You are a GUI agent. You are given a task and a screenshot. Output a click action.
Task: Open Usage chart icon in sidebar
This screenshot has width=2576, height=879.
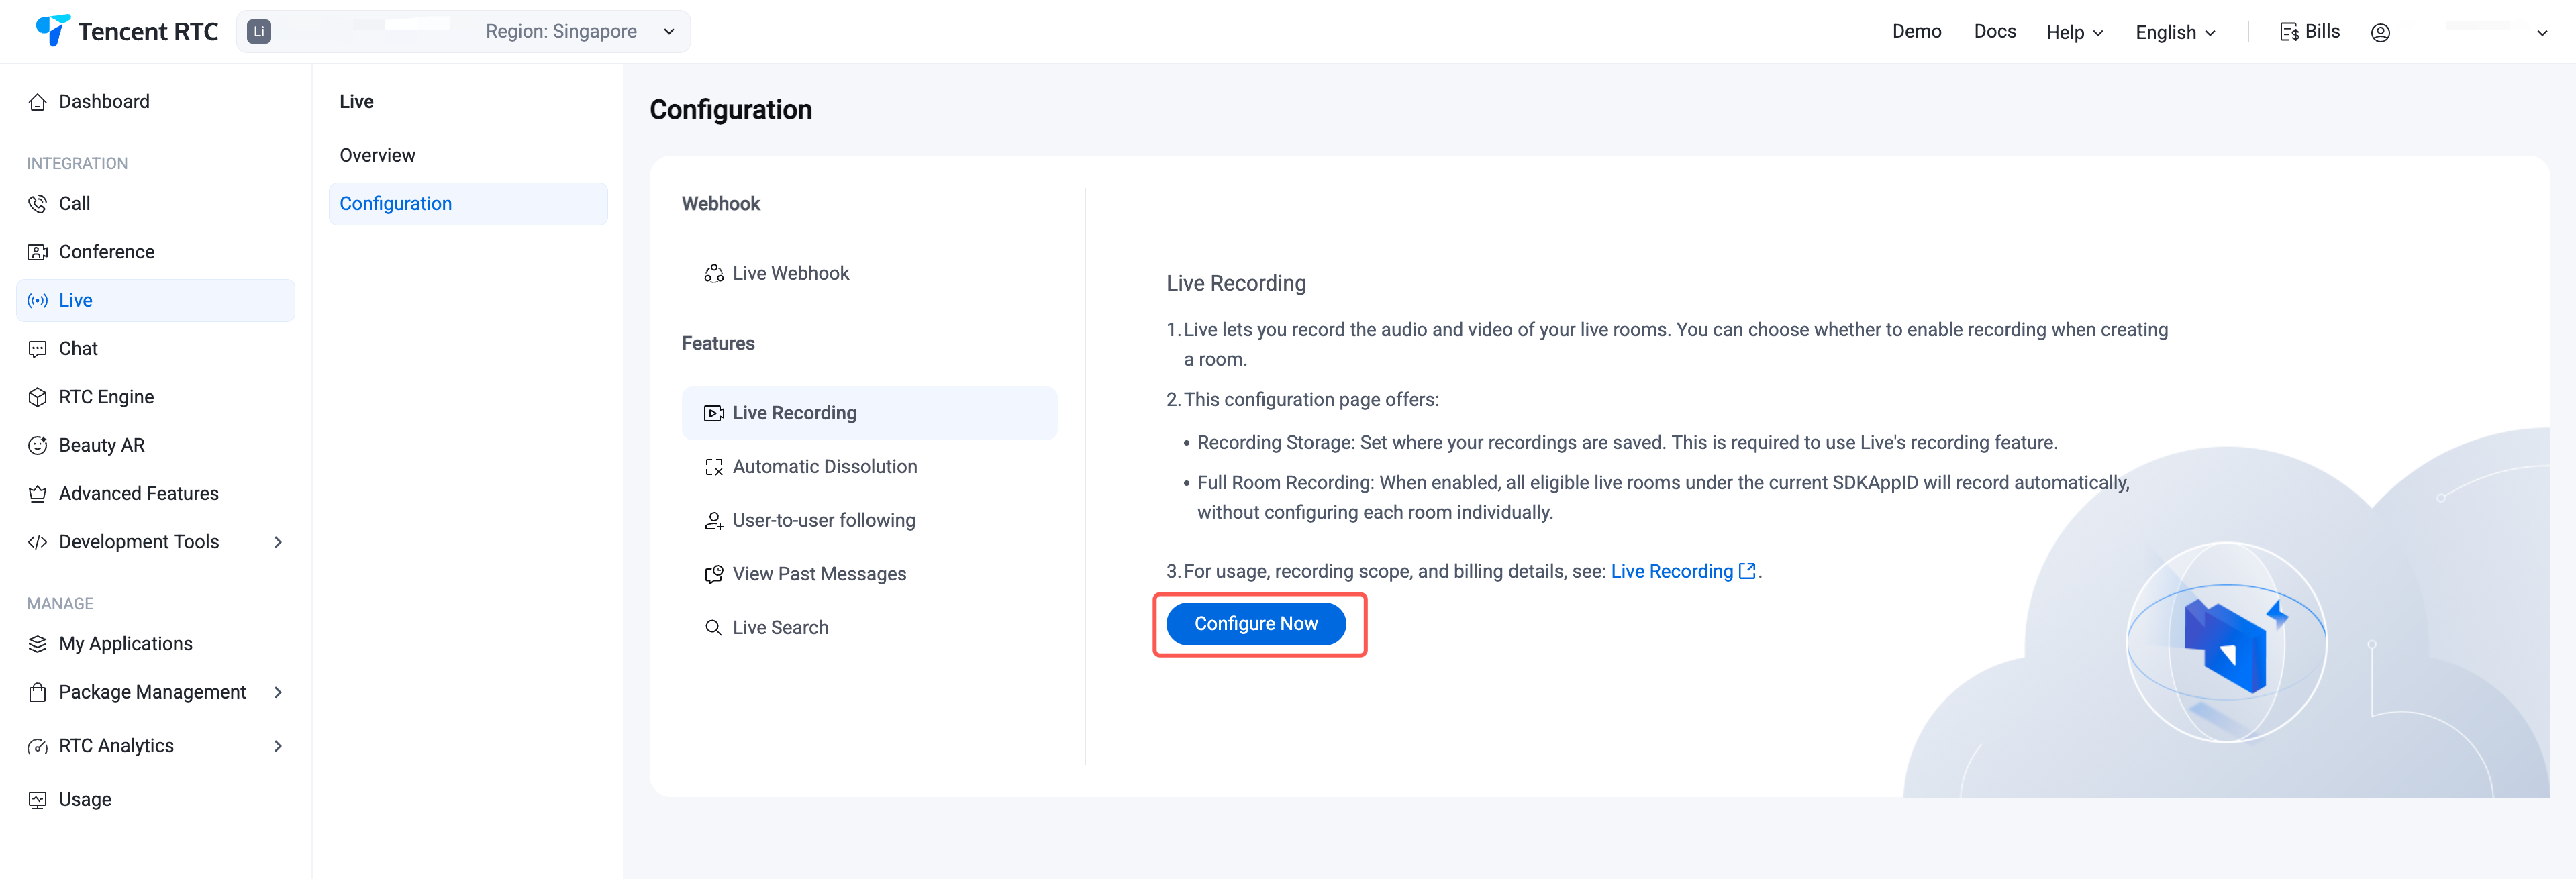coord(38,800)
